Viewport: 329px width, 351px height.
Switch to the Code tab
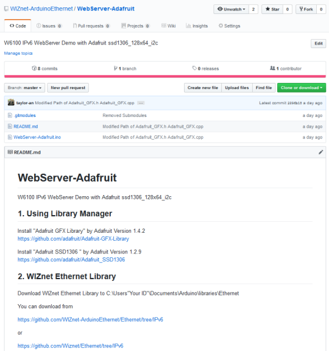18,26
